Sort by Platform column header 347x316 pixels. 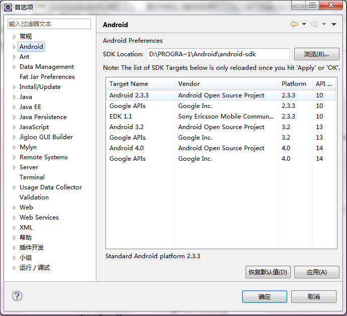295,84
